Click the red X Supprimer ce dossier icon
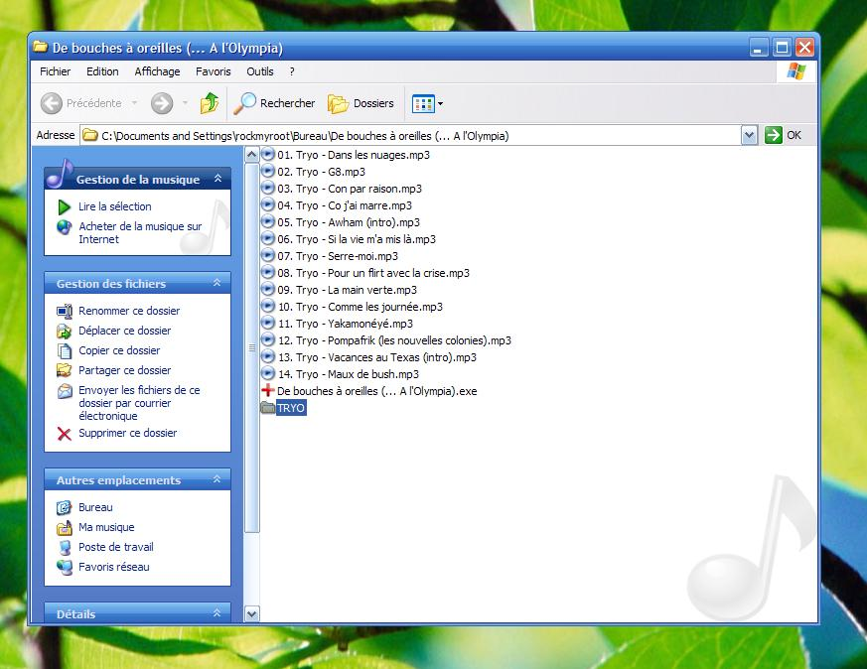This screenshot has width=867, height=669. click(x=65, y=434)
